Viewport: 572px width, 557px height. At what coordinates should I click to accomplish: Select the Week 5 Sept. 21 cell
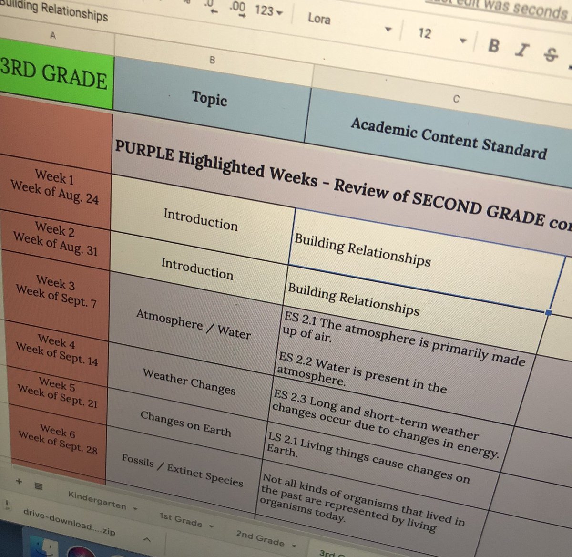point(57,393)
